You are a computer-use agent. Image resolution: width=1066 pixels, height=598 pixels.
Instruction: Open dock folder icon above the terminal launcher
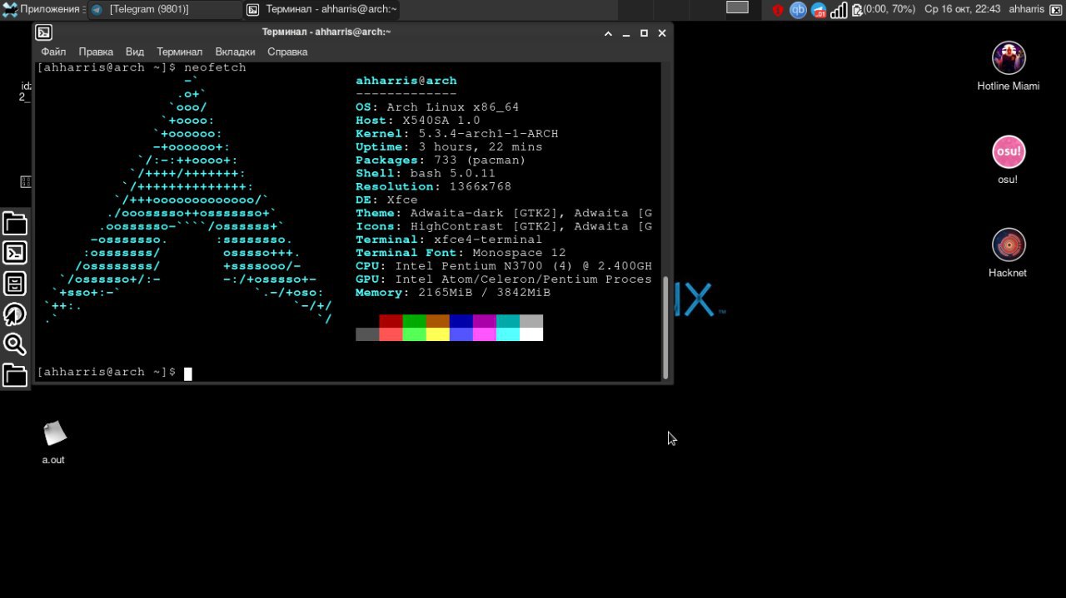(x=15, y=223)
